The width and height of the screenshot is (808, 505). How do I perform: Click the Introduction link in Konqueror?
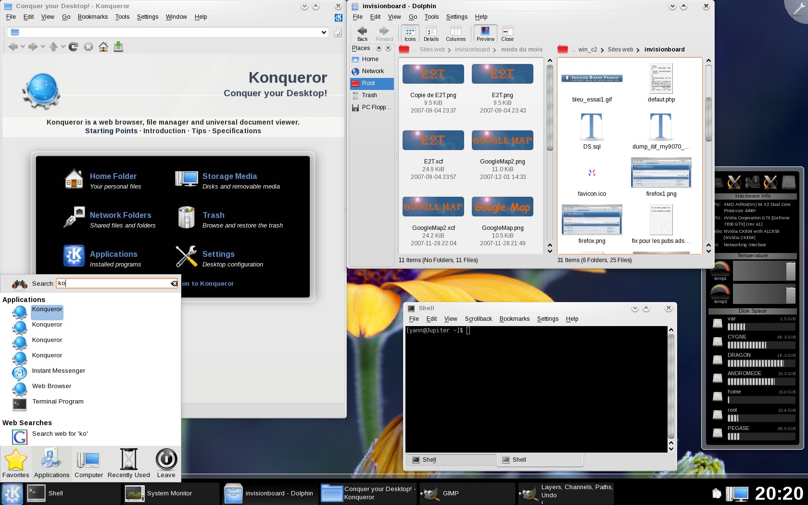tap(164, 131)
